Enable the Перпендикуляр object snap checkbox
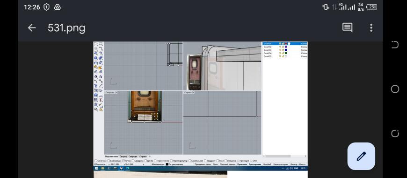The width and height of the screenshot is (407, 178). [x=172, y=161]
